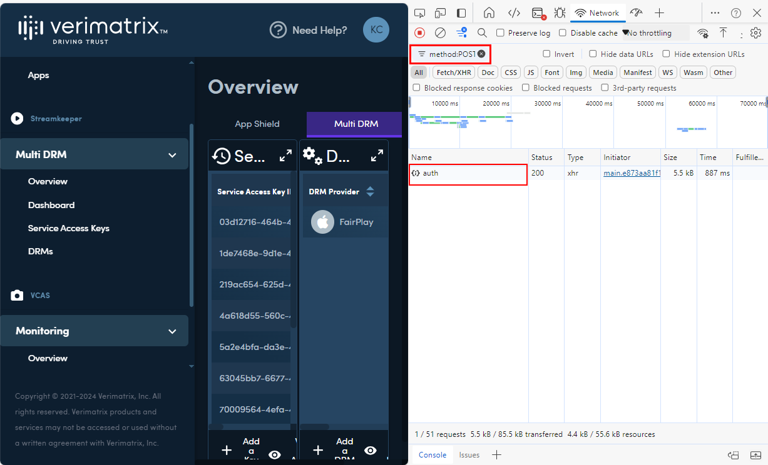
Task: Open the DevTools Welcome home icon
Action: (x=489, y=12)
